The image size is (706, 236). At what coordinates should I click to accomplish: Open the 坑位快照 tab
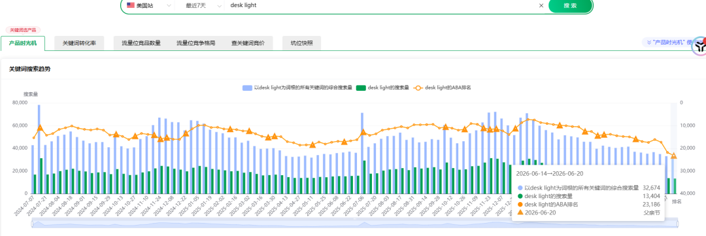pyautogui.click(x=301, y=43)
